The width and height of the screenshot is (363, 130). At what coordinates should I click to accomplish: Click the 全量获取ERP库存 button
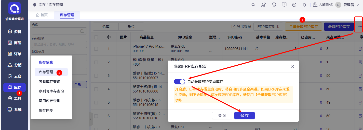[x=304, y=27]
